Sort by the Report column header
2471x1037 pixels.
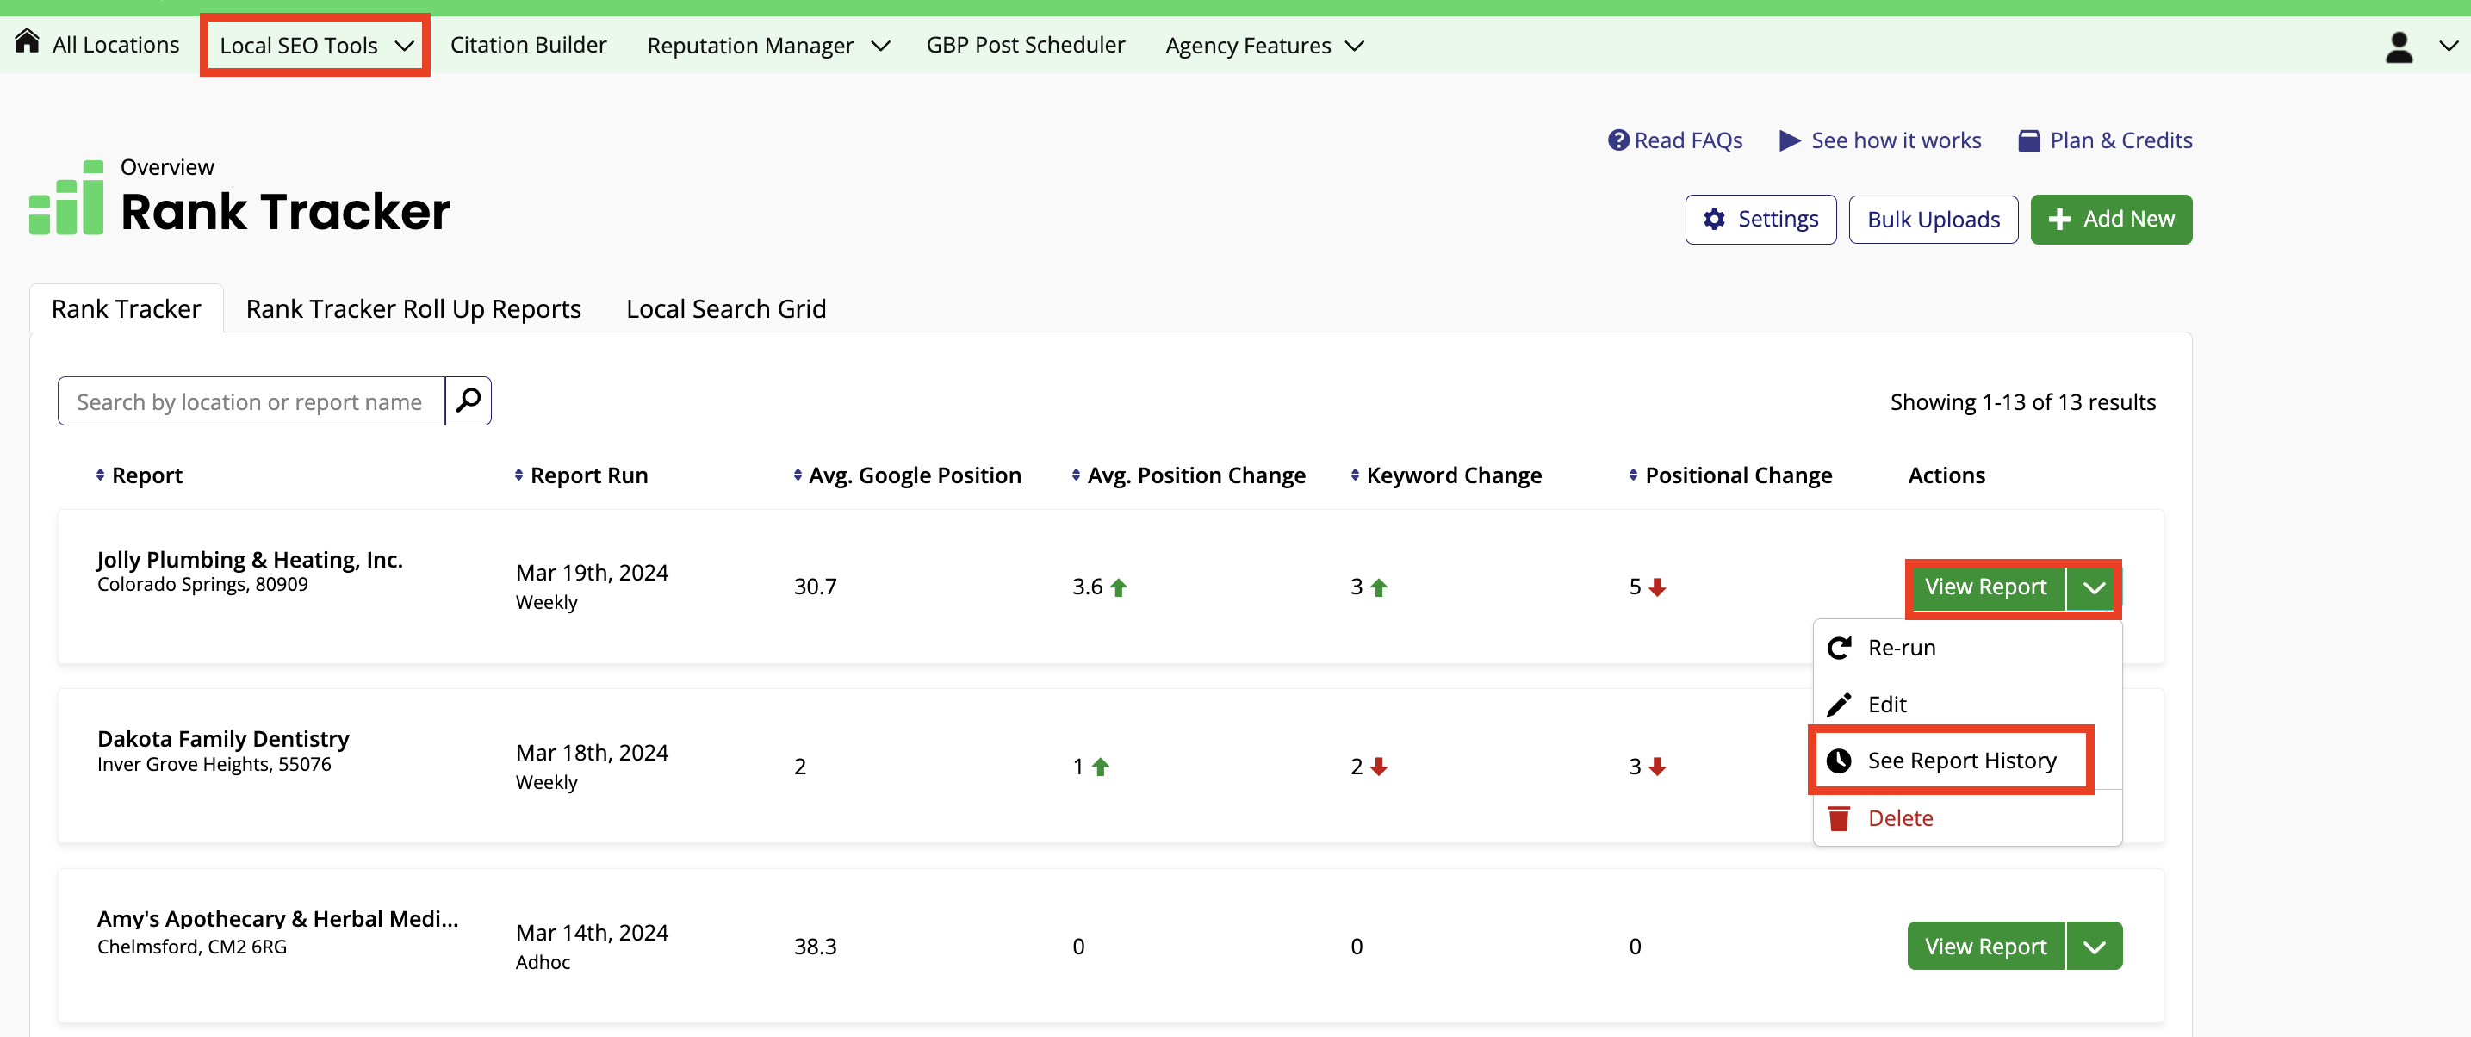click(x=146, y=475)
